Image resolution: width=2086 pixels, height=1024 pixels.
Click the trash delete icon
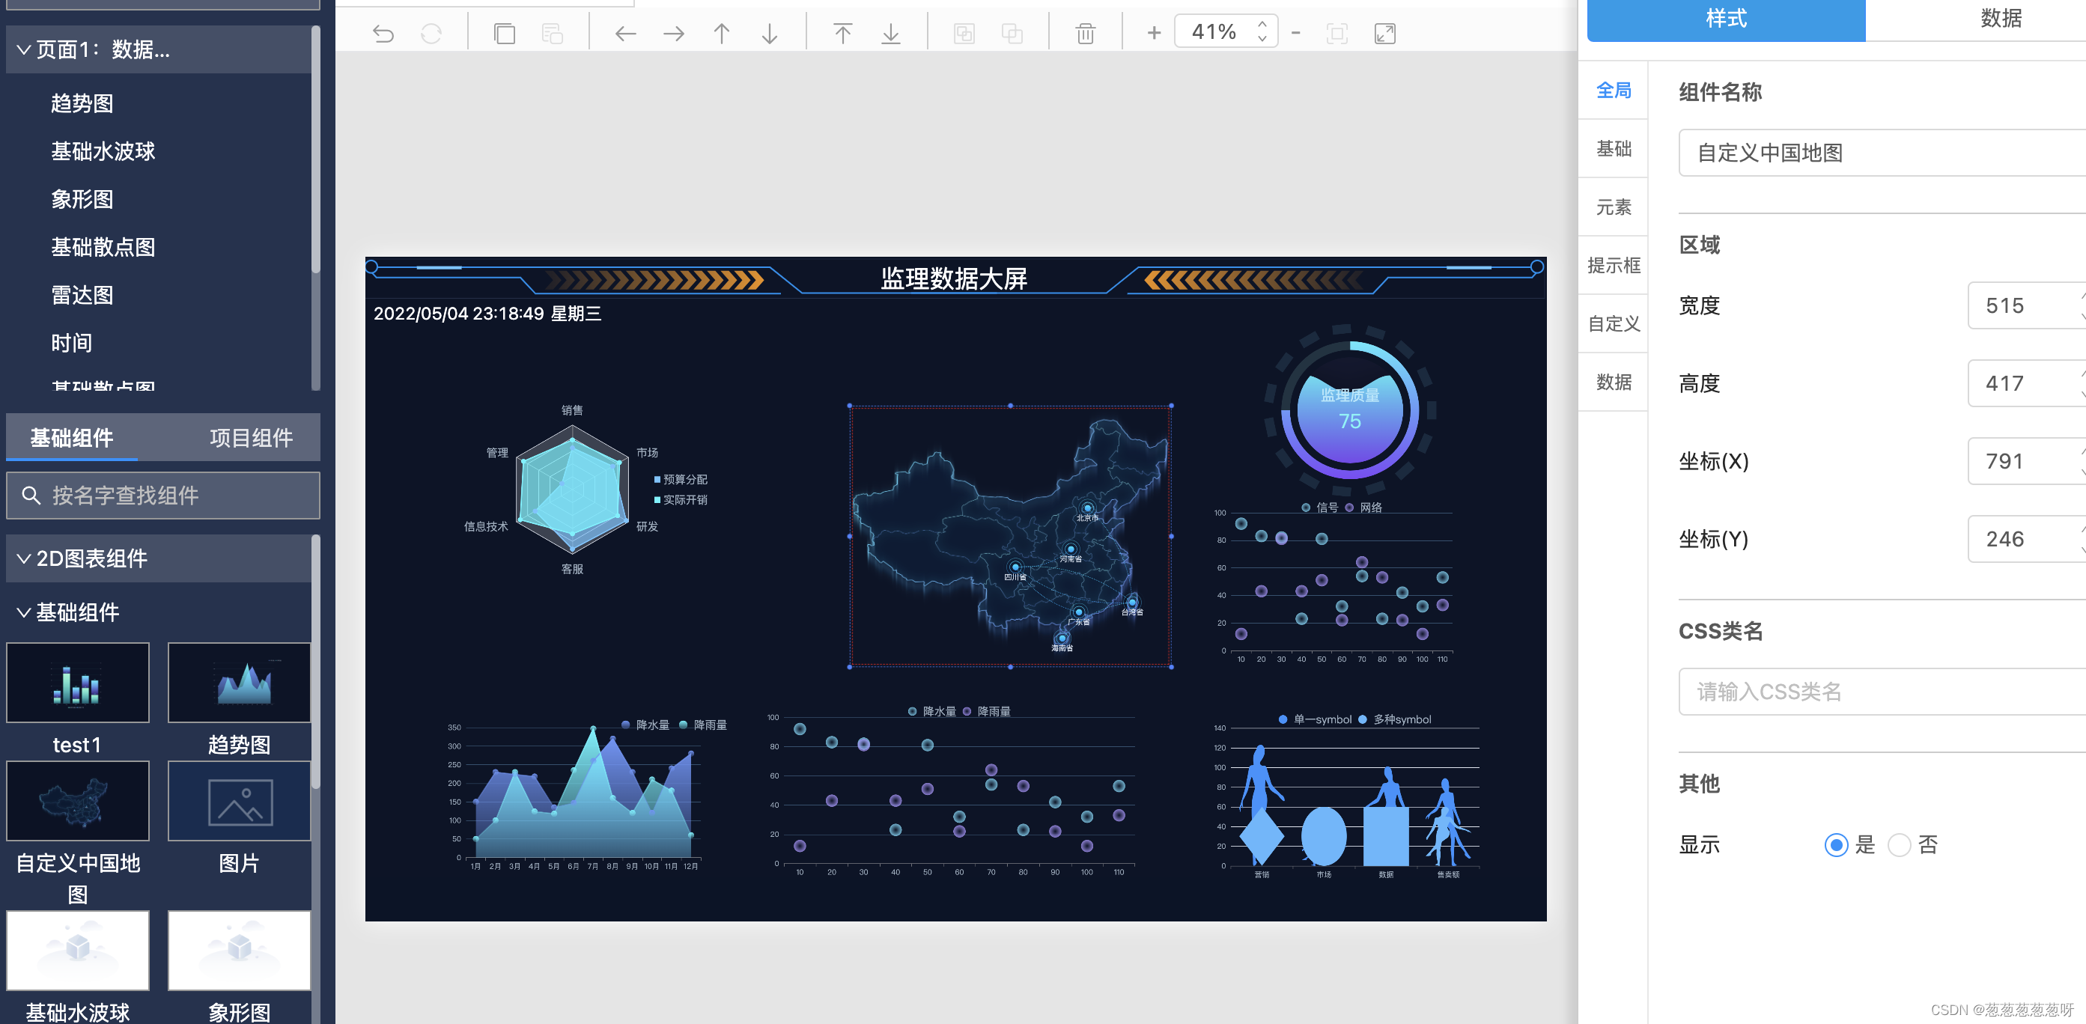point(1085,33)
